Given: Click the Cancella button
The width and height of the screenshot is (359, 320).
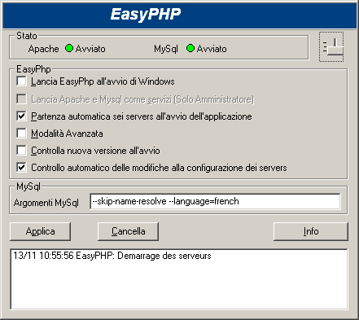Looking at the screenshot, I should click(128, 231).
